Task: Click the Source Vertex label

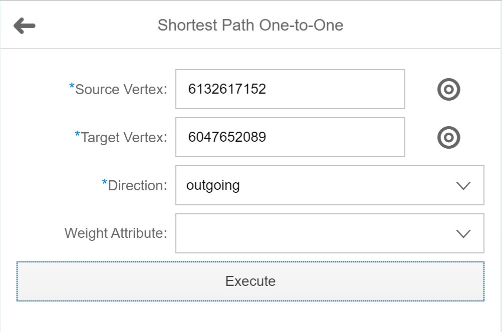Action: (121, 90)
